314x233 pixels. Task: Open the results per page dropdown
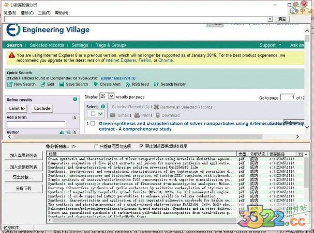pos(111,96)
